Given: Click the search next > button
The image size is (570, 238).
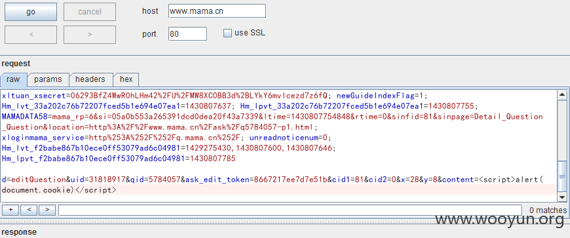Looking at the screenshot, I should tap(47, 210).
